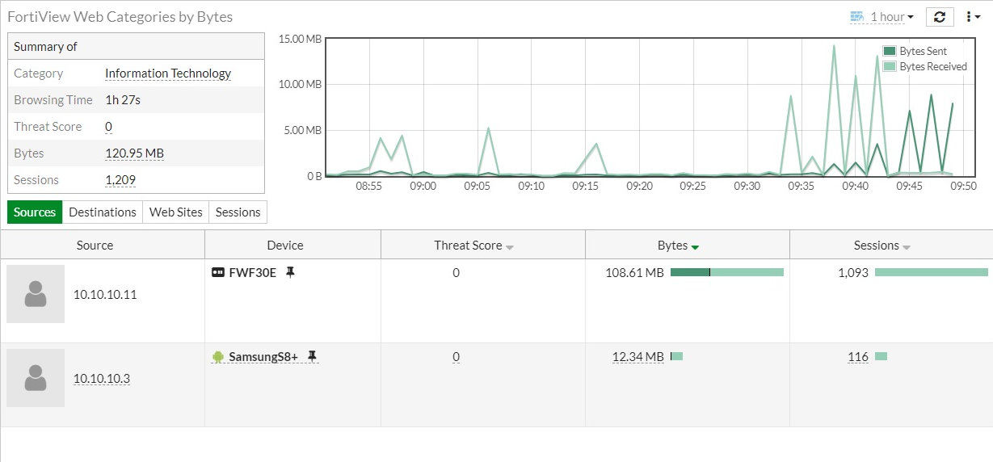Image resolution: width=993 pixels, height=462 pixels.
Task: Open the 1 hour time range dropdown
Action: point(892,17)
